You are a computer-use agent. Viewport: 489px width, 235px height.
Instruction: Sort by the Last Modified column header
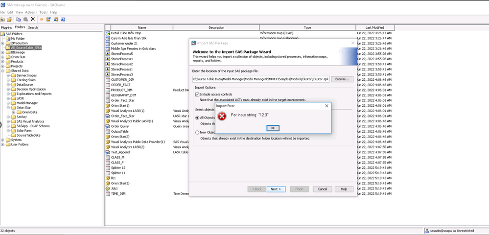tap(375, 27)
